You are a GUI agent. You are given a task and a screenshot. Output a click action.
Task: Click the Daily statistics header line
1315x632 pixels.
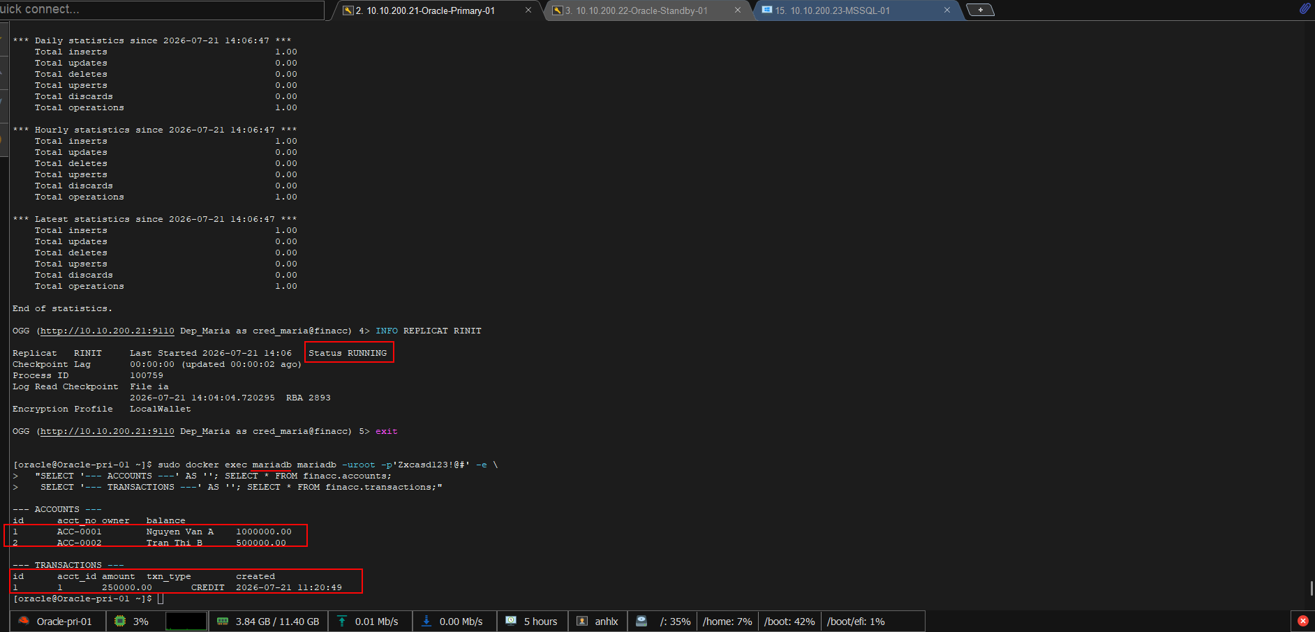click(152, 40)
